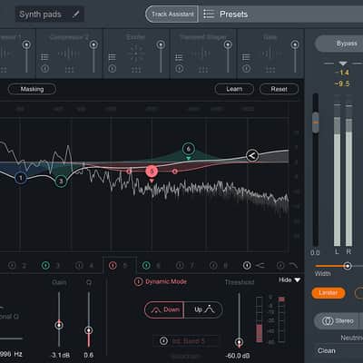The height and width of the screenshot is (363, 363).
Task: Click the -3.1 dB gain value
Action: (60, 355)
